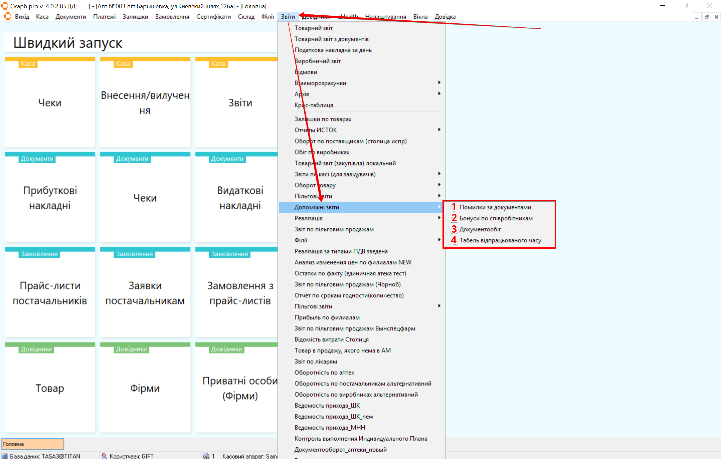Click the inner window restore icon
Viewport: 721px width, 459px height.
707,17
